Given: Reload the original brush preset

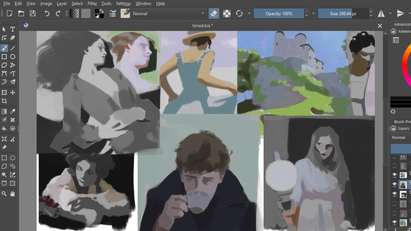Looking at the screenshot, I should coord(239,13).
